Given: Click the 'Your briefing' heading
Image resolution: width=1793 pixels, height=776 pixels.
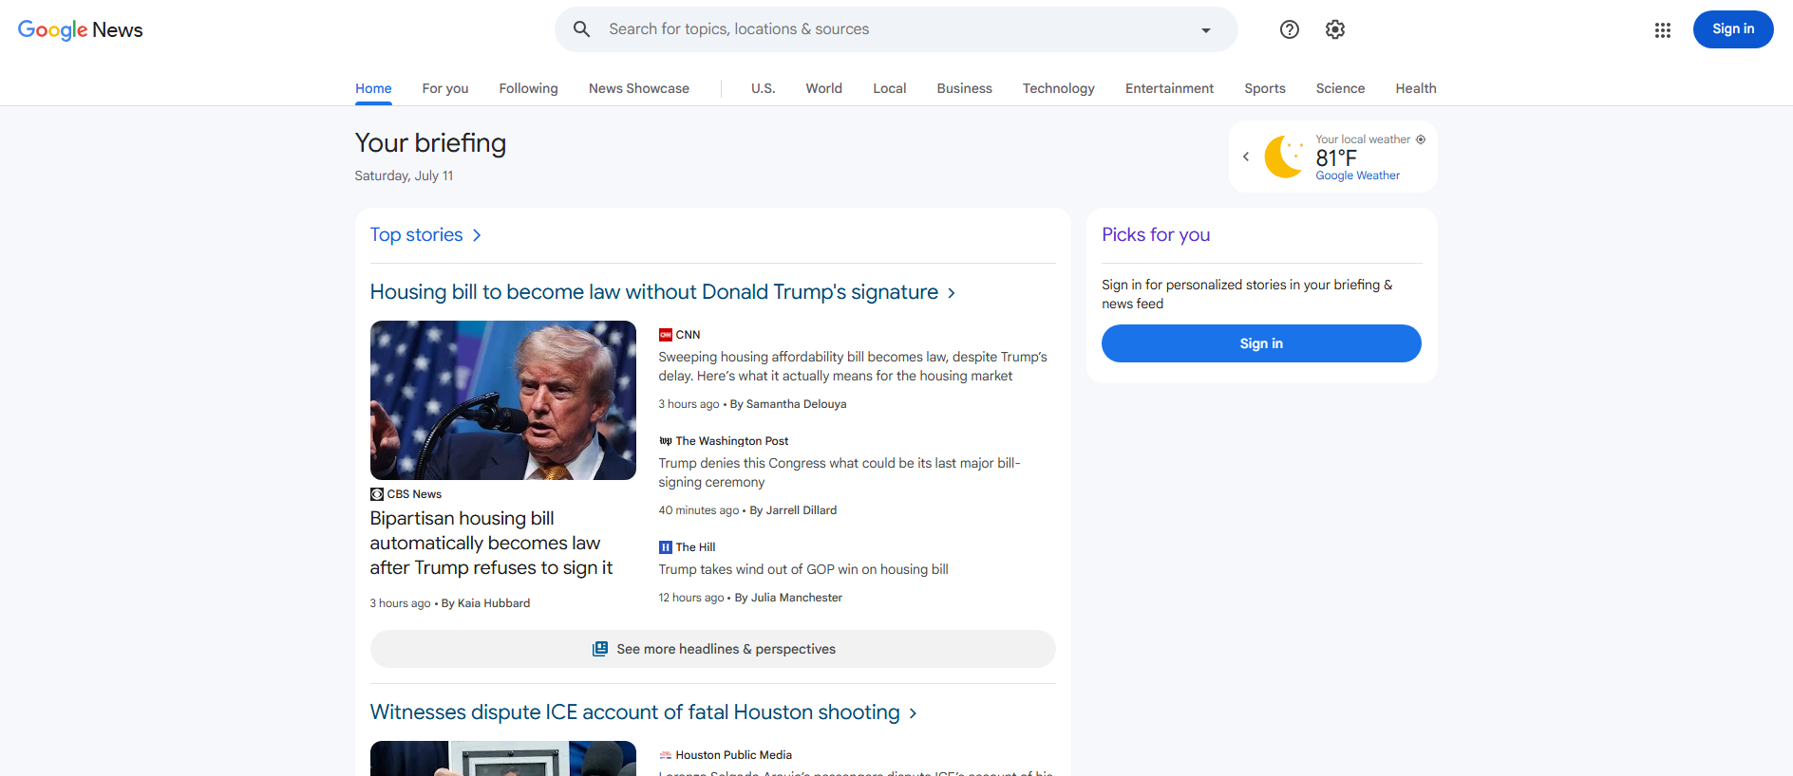Looking at the screenshot, I should pos(430,143).
